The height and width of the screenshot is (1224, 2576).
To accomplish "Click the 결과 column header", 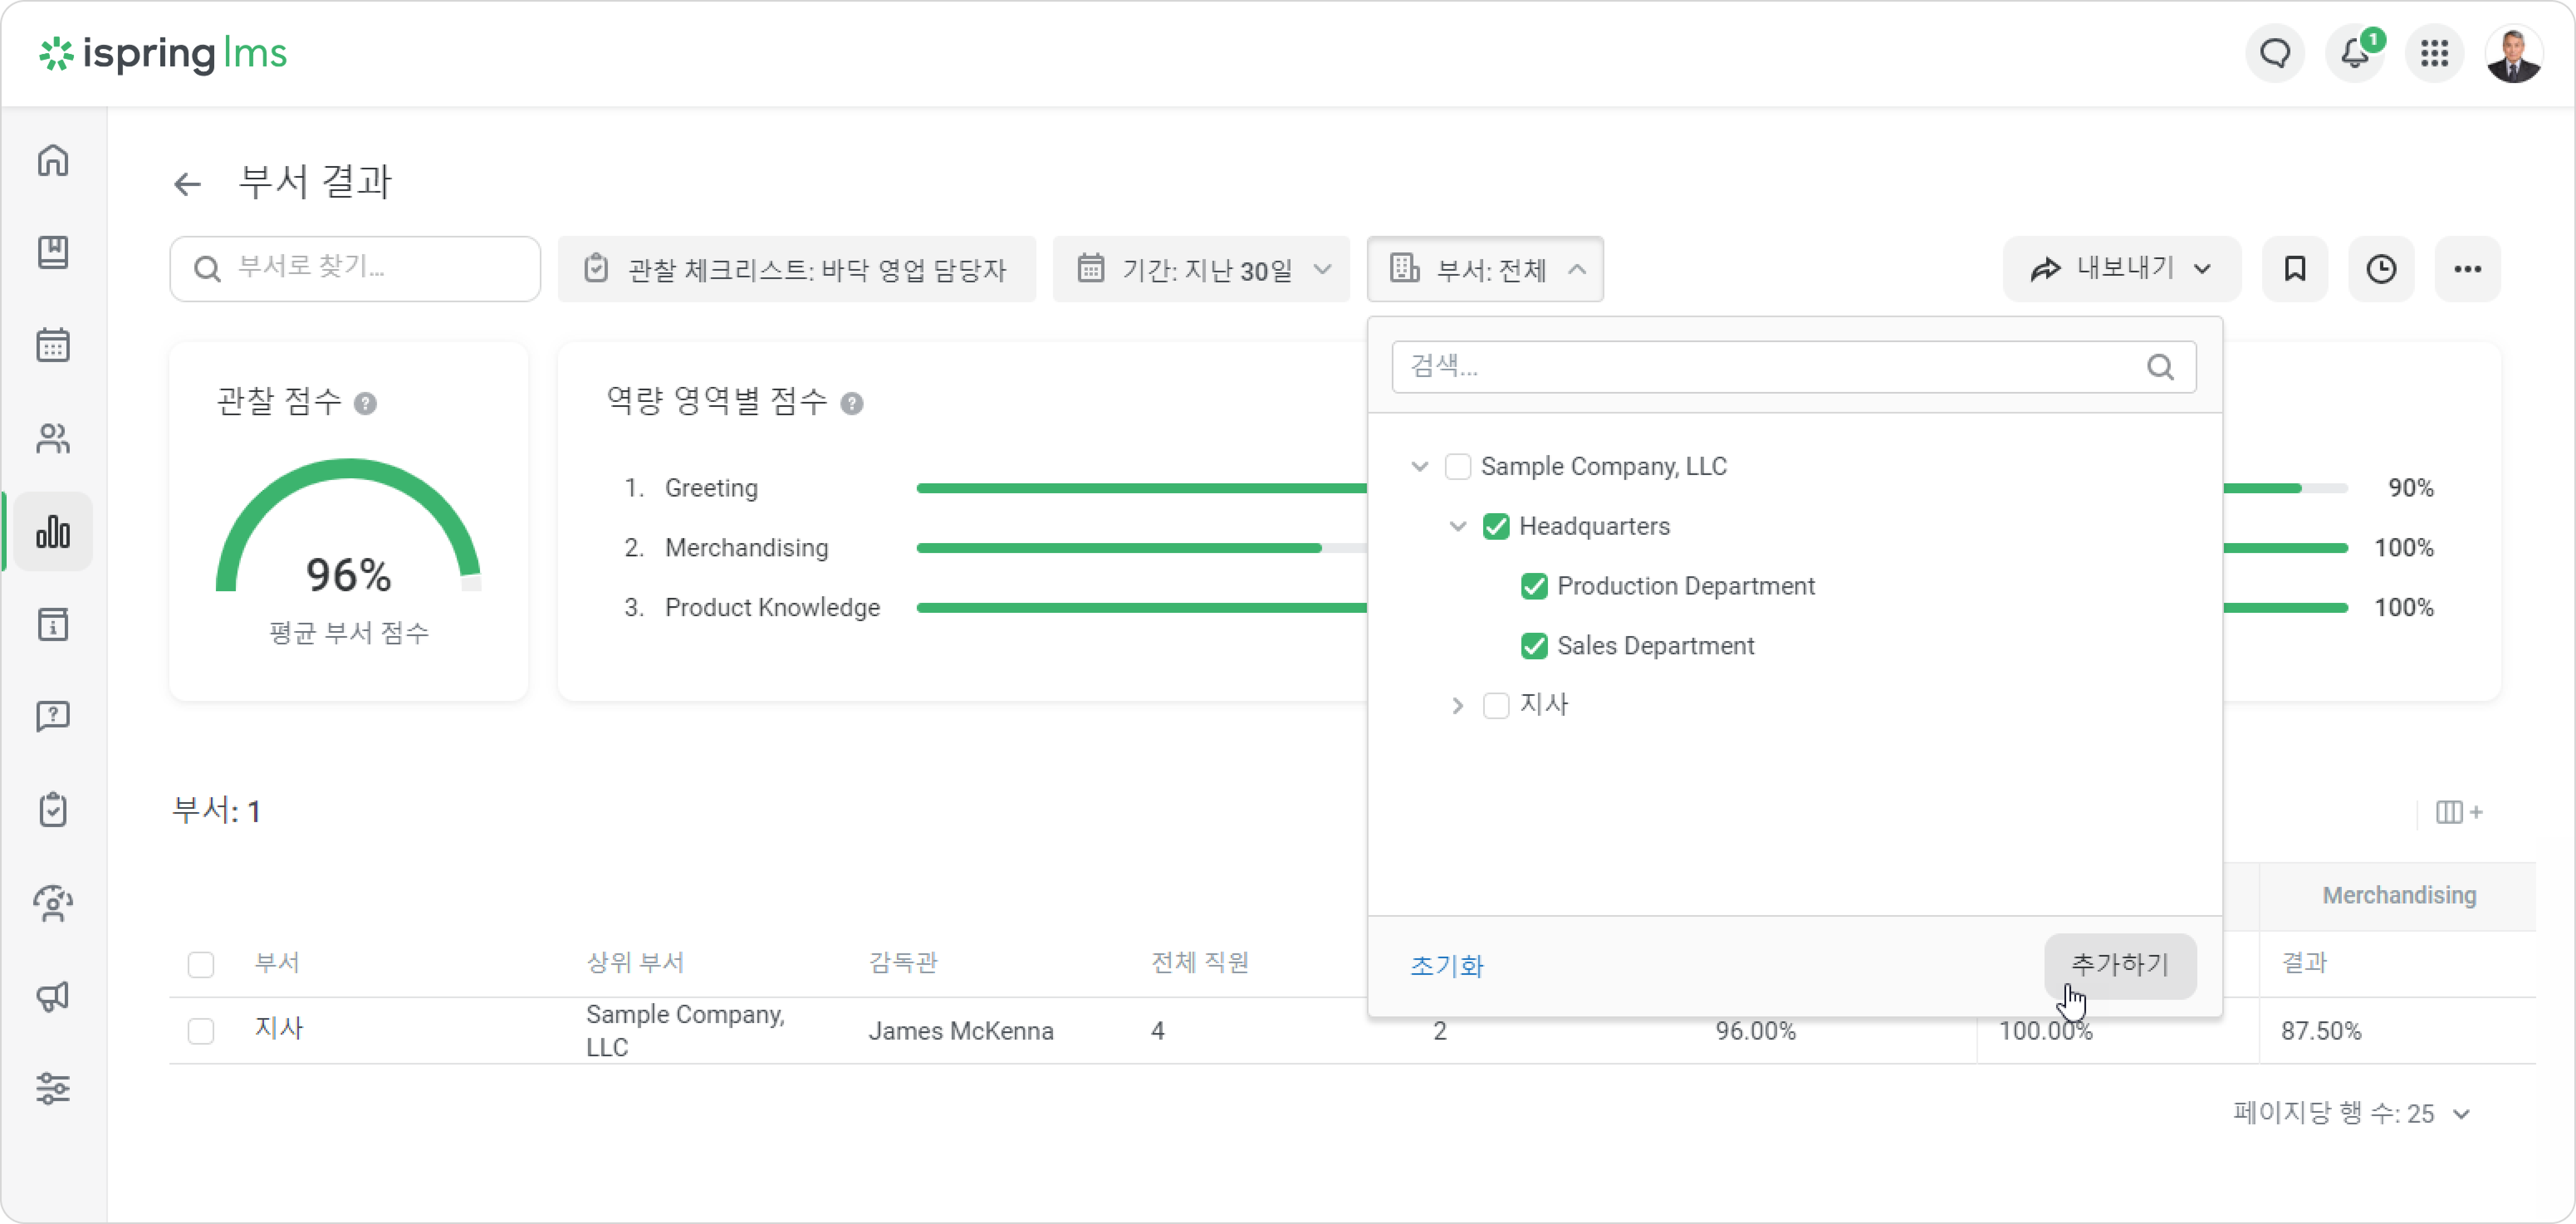I will [x=2304, y=963].
